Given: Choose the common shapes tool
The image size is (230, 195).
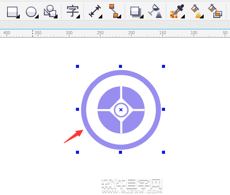Looking at the screenshot, I should pos(50,11).
